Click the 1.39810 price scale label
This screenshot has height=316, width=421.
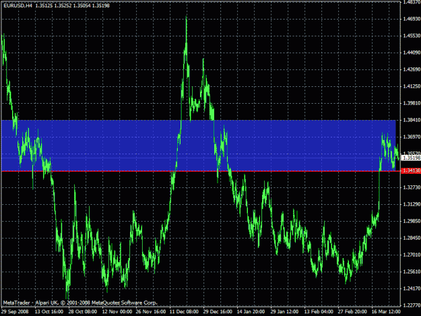tap(412, 103)
